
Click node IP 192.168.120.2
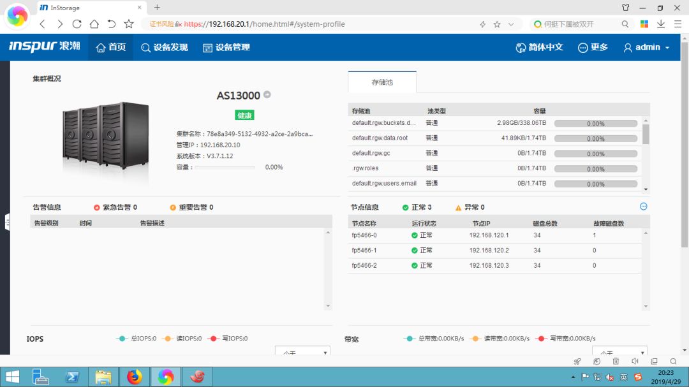tap(489, 251)
